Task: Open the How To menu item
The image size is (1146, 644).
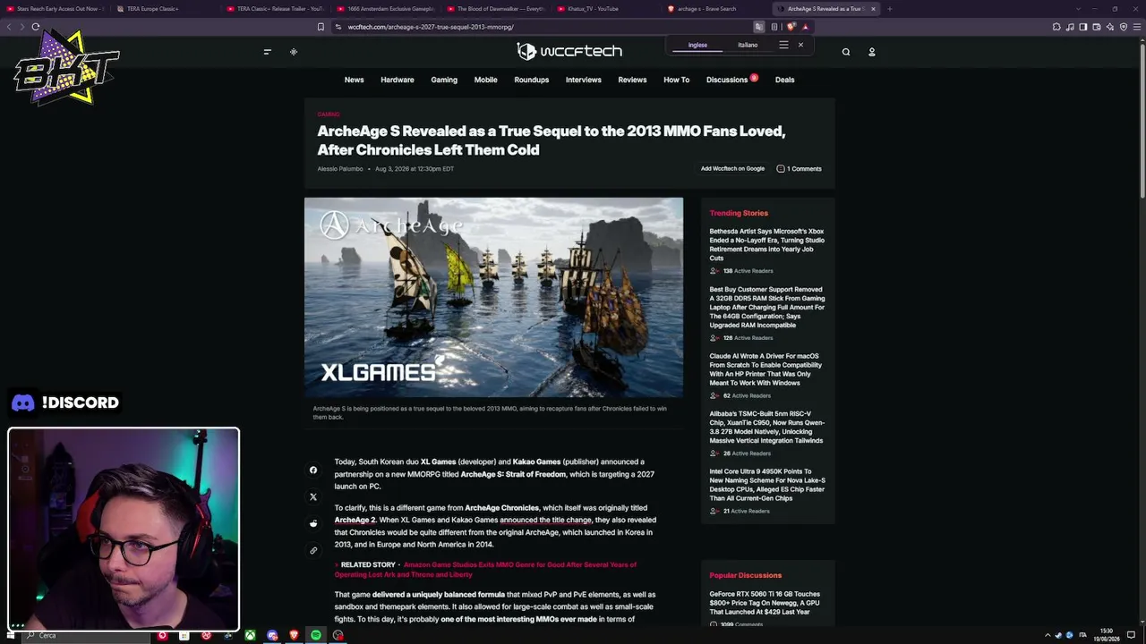Action: [x=676, y=80]
